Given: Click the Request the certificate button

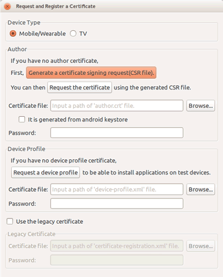Looking at the screenshot, I should pos(80,87).
